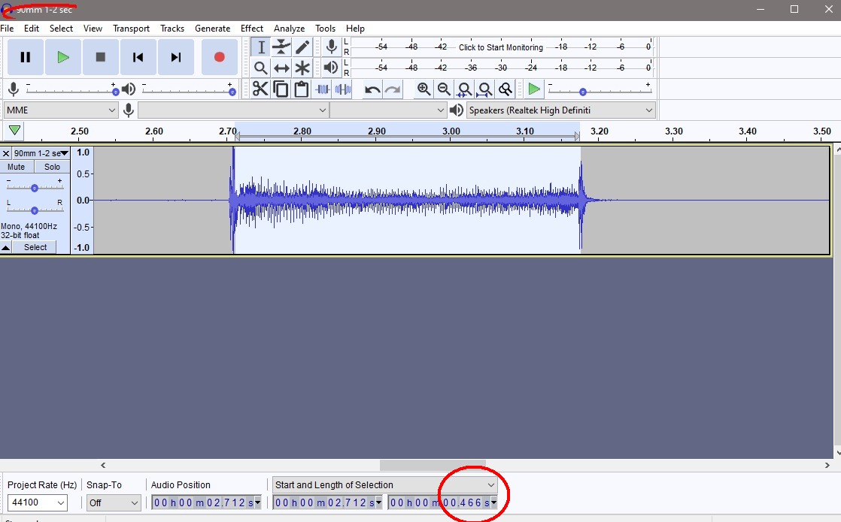The height and width of the screenshot is (522, 841).
Task: Open the Tools menu
Action: pos(325,29)
